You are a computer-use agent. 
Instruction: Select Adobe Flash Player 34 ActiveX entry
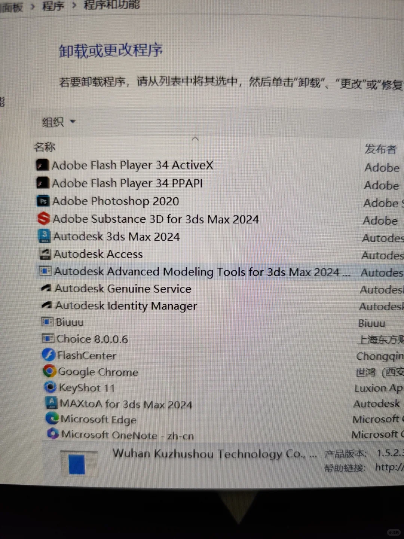tap(133, 165)
